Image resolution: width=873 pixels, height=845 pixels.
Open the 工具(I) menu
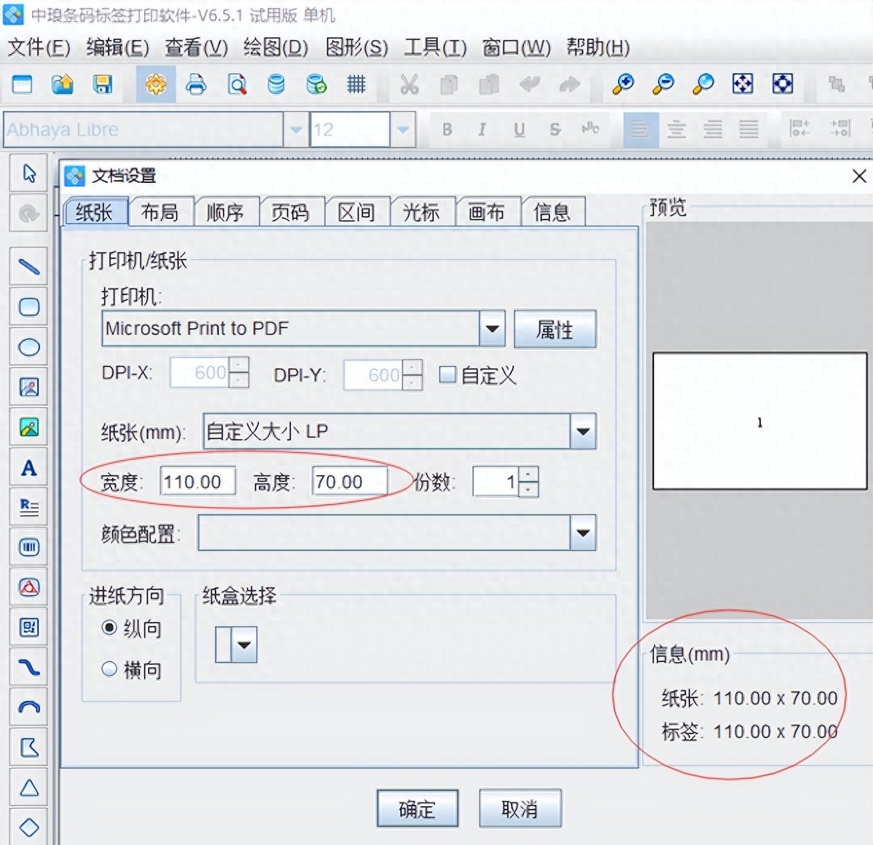click(x=433, y=47)
